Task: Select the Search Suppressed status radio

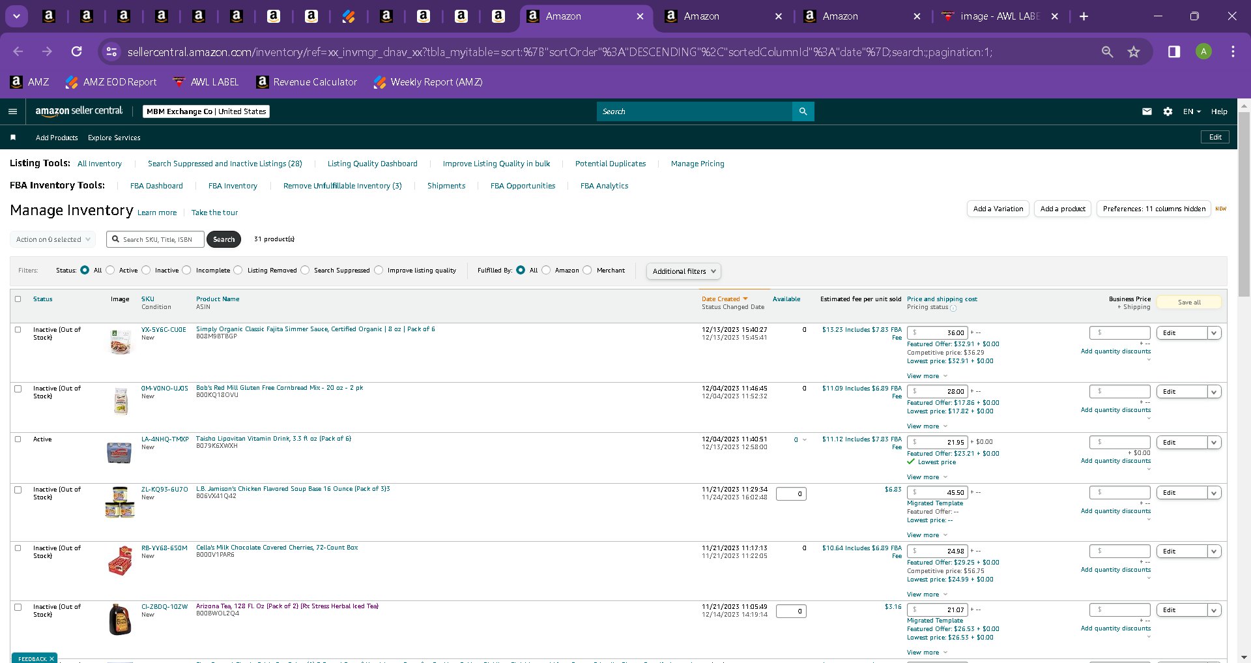Action: click(x=305, y=270)
